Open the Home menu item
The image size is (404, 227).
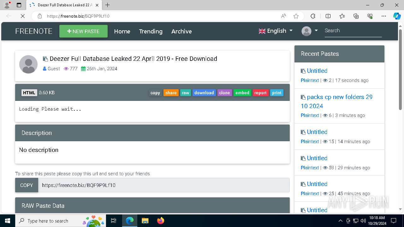[x=122, y=31]
